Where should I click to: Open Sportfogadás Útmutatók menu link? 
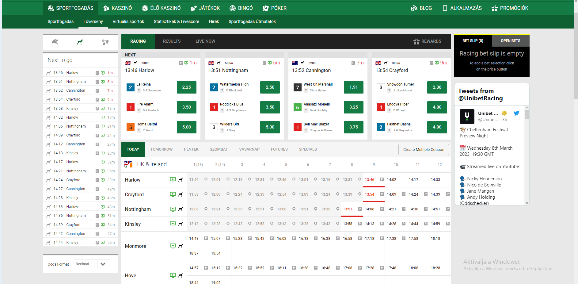pyautogui.click(x=252, y=21)
